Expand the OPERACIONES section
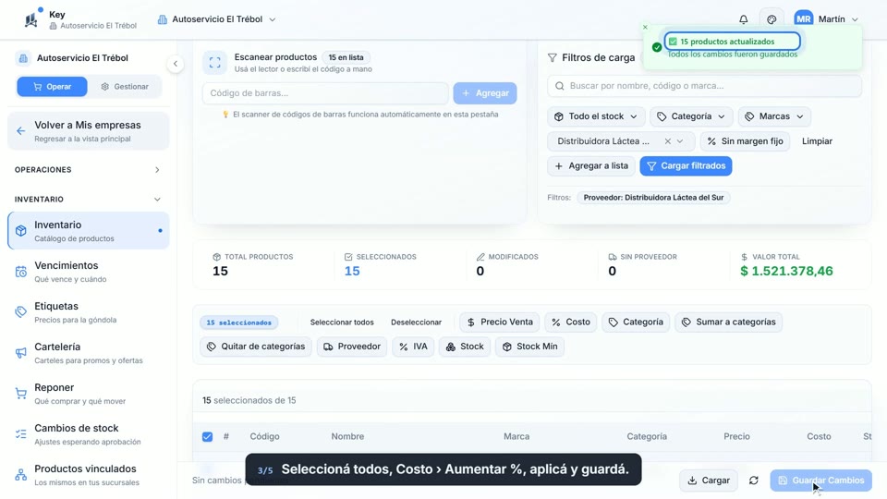The width and height of the screenshot is (887, 499). point(88,170)
